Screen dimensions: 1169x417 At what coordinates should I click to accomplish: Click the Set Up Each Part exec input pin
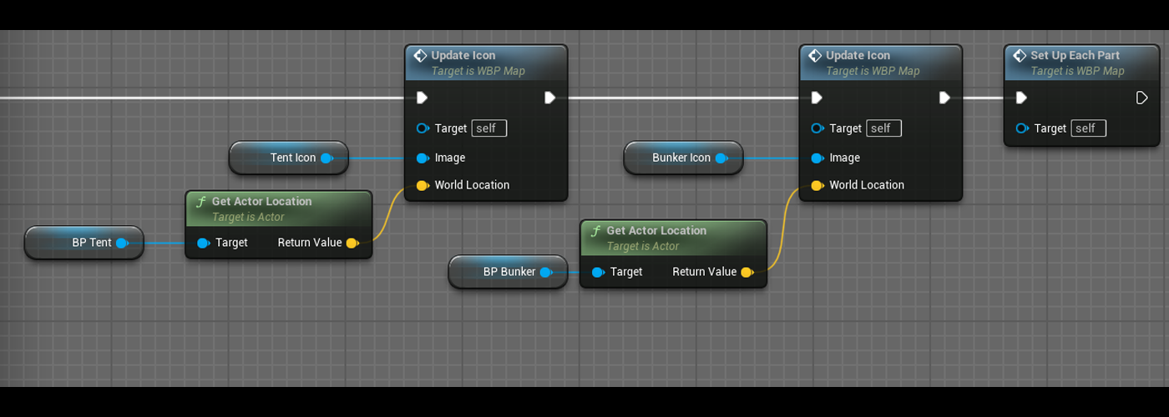[1021, 98]
